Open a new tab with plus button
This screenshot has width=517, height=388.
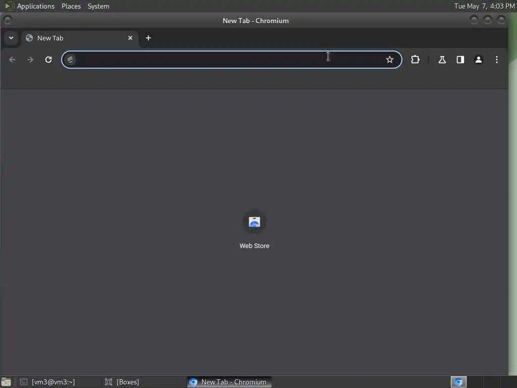148,38
